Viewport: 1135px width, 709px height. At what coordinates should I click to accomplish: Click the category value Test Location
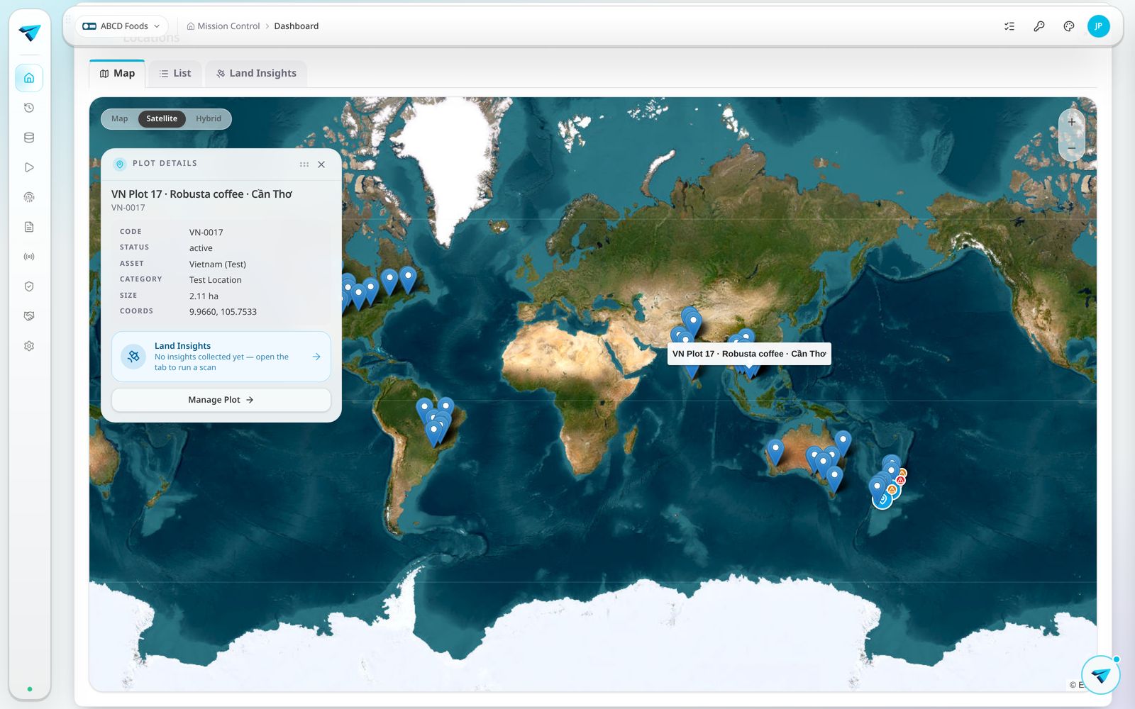tap(216, 280)
